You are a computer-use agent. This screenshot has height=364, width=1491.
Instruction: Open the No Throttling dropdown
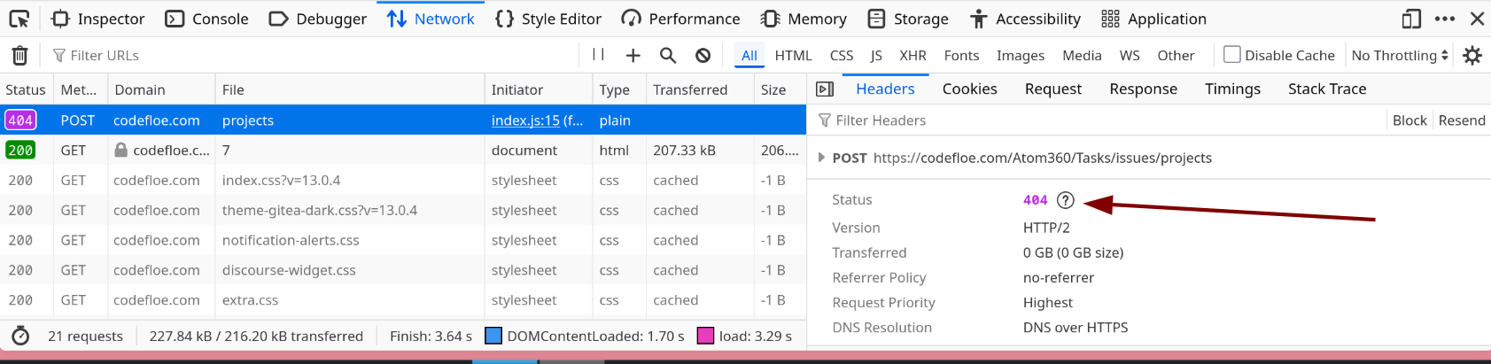pos(1399,55)
